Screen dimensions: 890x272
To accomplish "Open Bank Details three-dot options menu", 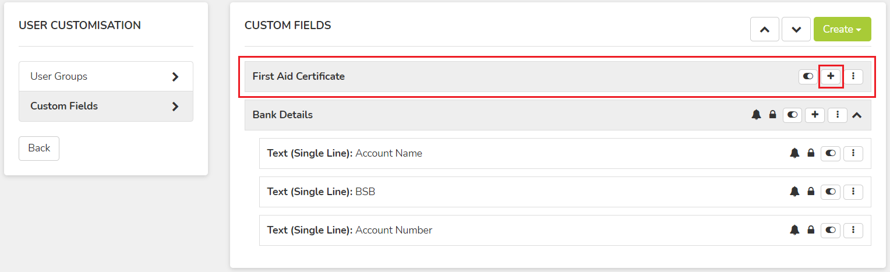I will click(838, 115).
